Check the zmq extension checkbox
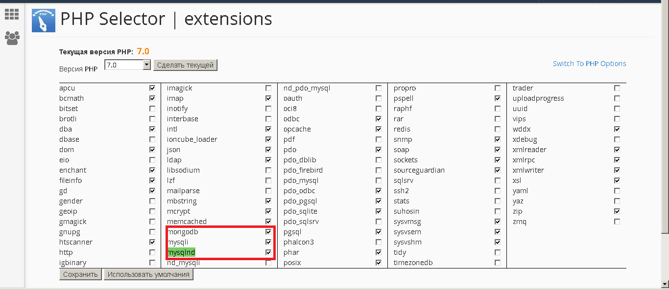This screenshot has width=669, height=290. point(617,222)
